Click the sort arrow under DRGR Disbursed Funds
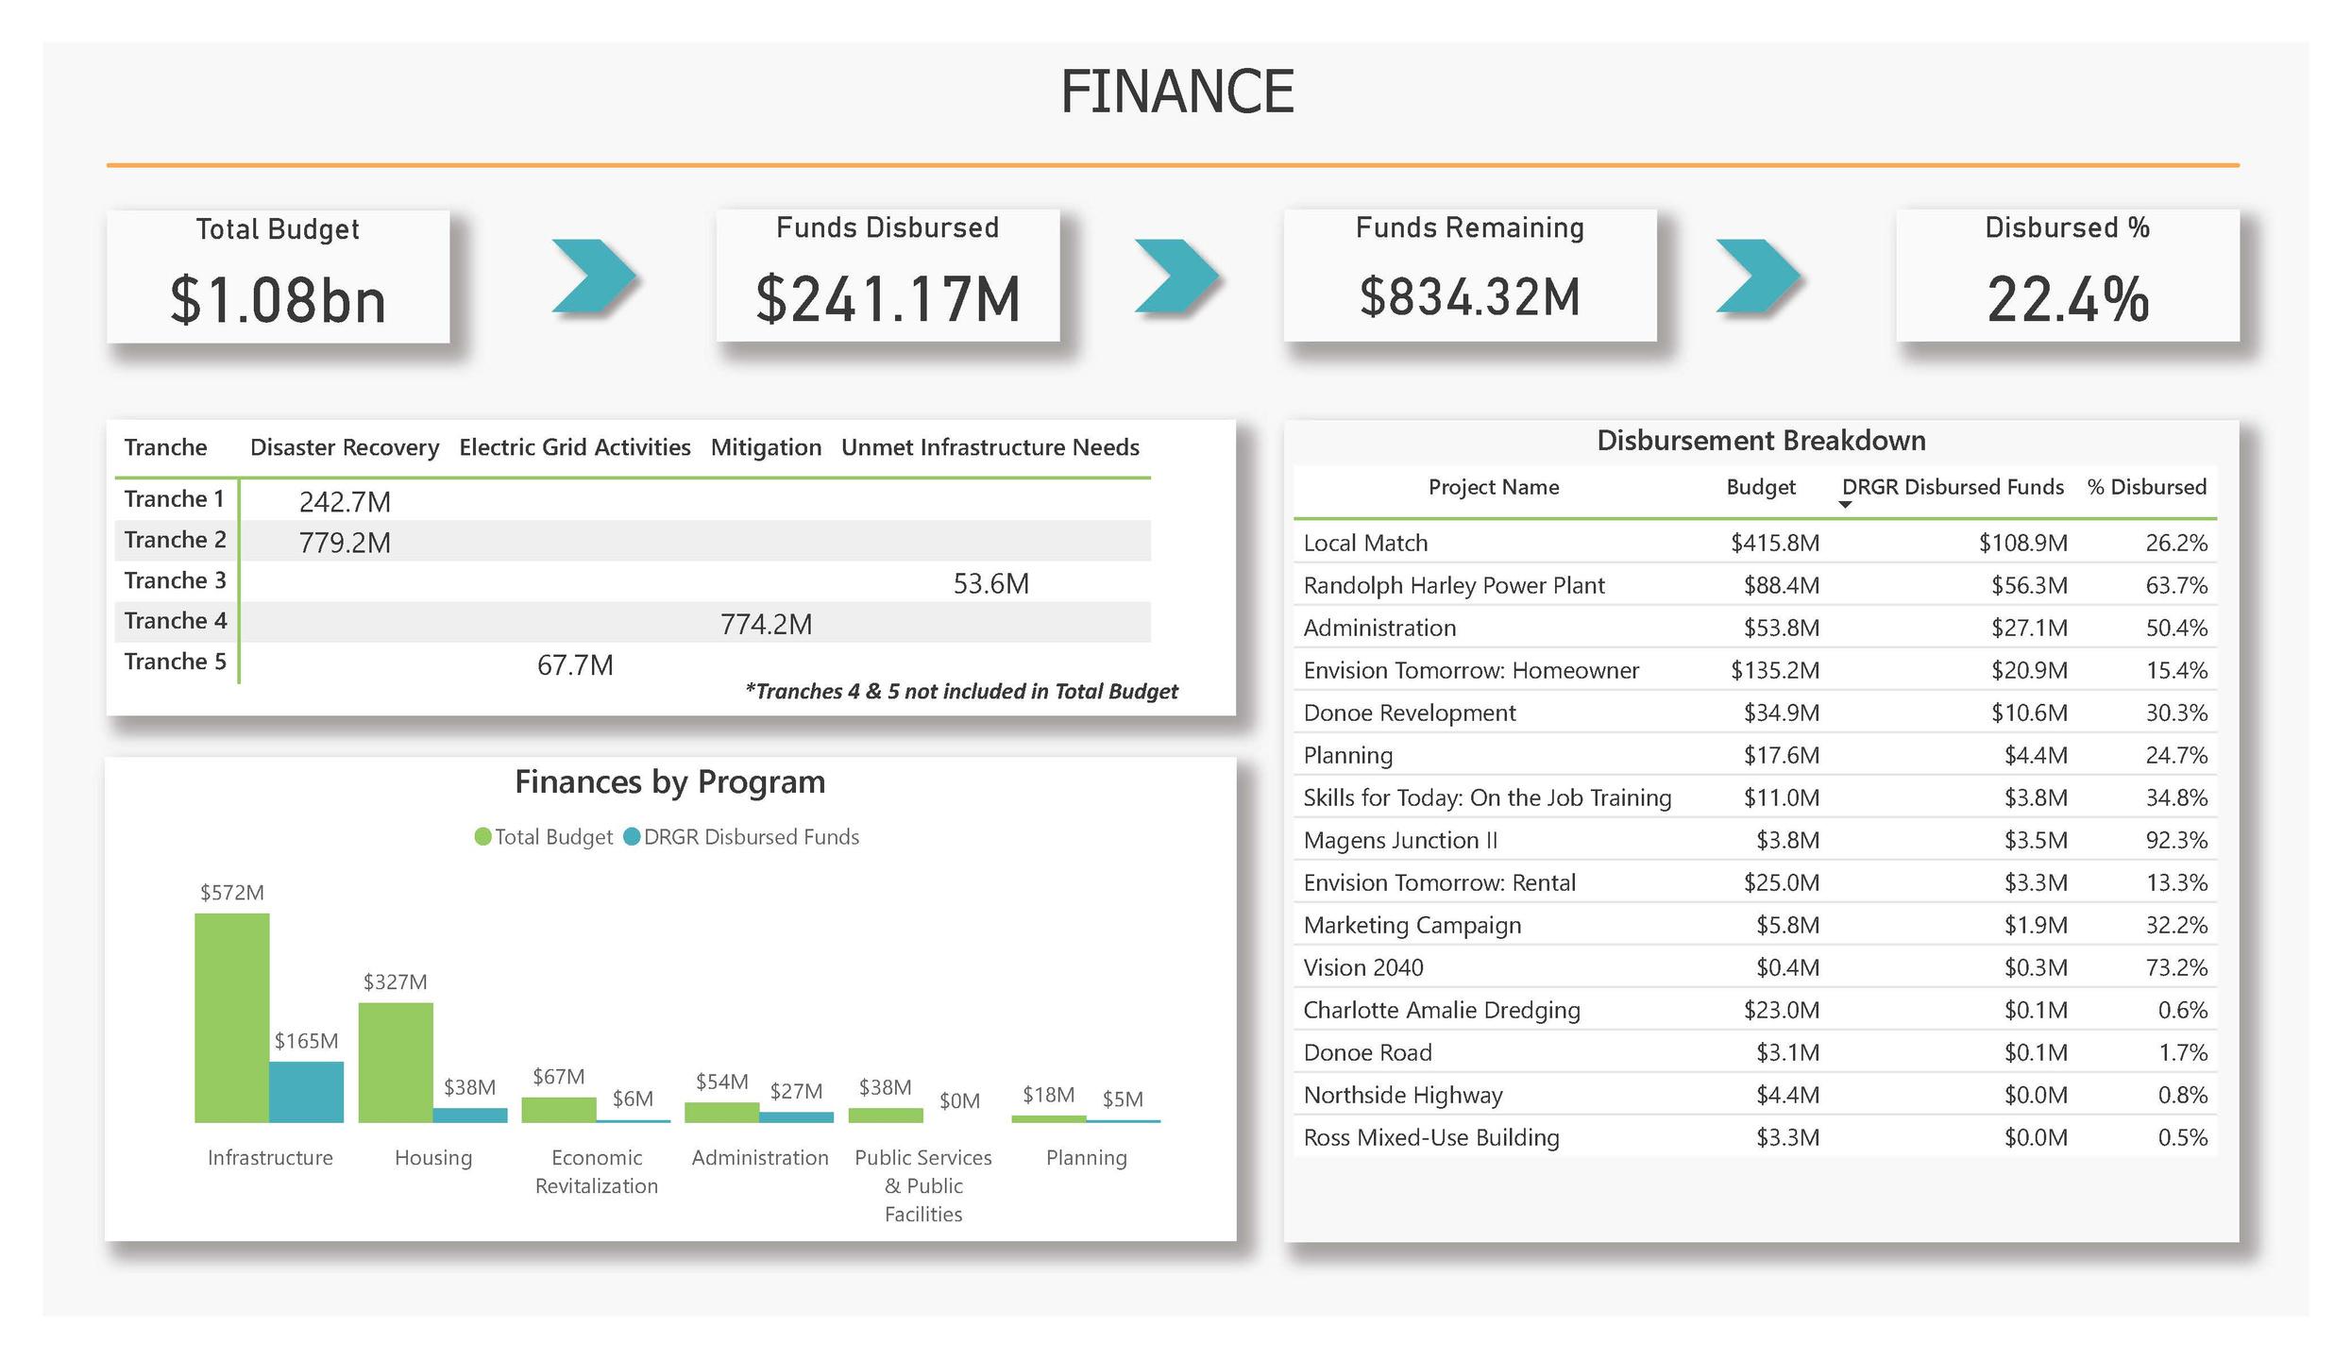 (x=1845, y=505)
